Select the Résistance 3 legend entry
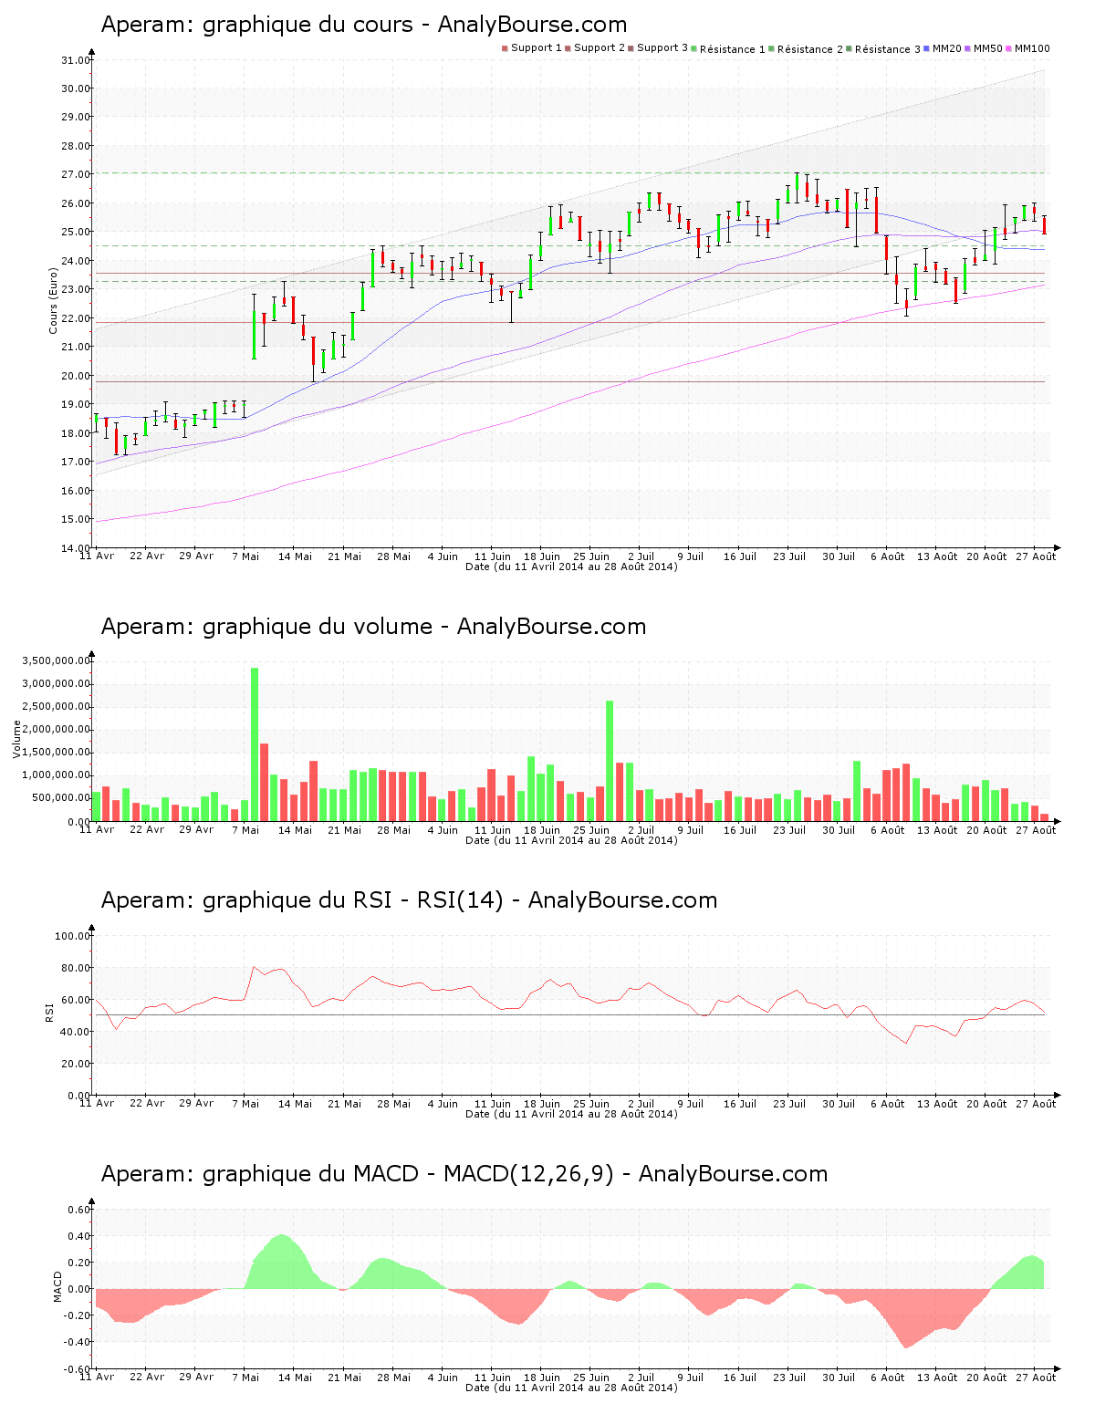Viewport: 1095px width, 1414px height. [883, 49]
